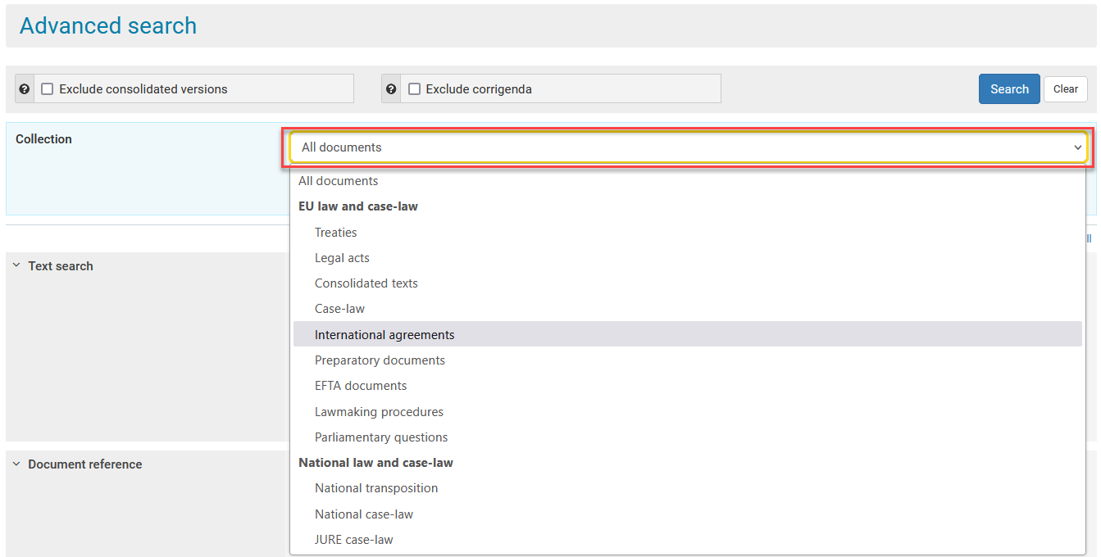This screenshot has width=1101, height=557.
Task: Open help for Exclude consolidated versions
Action: tap(25, 89)
